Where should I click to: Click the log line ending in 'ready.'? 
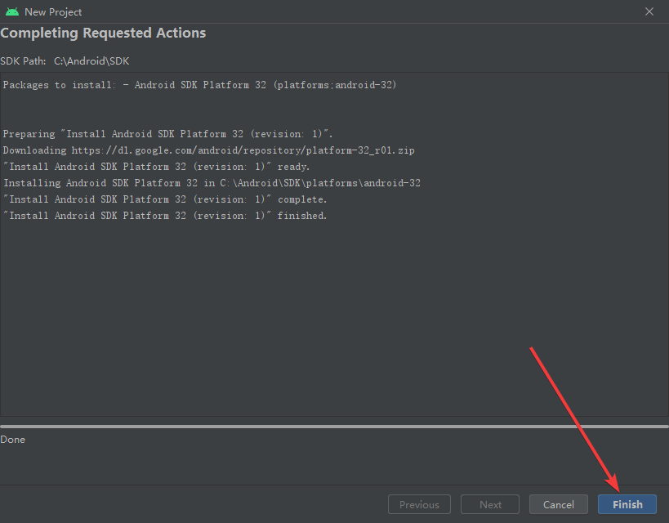(156, 167)
